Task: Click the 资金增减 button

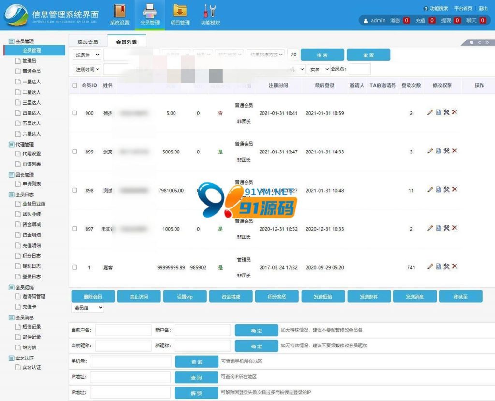Action: [x=231, y=296]
